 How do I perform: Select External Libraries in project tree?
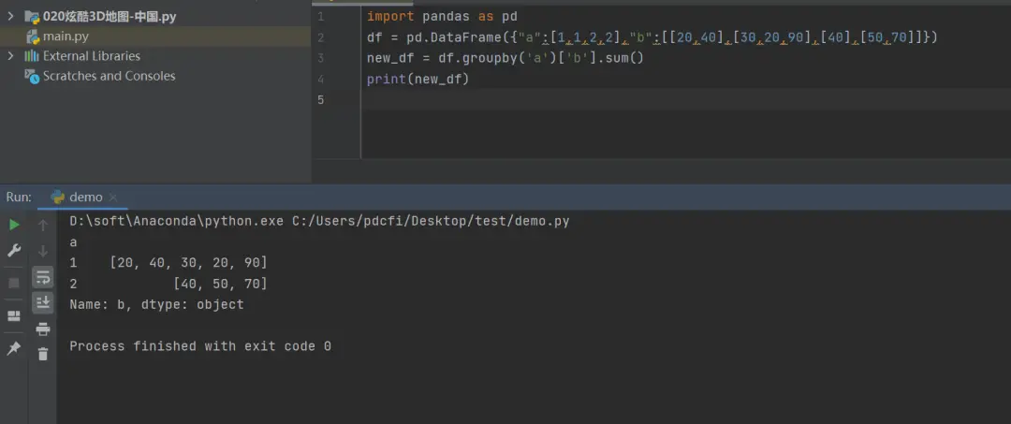[92, 56]
